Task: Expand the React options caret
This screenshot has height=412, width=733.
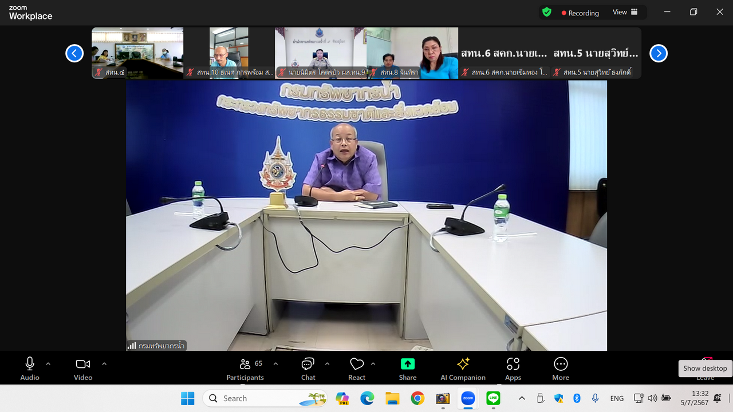Action: [373, 364]
